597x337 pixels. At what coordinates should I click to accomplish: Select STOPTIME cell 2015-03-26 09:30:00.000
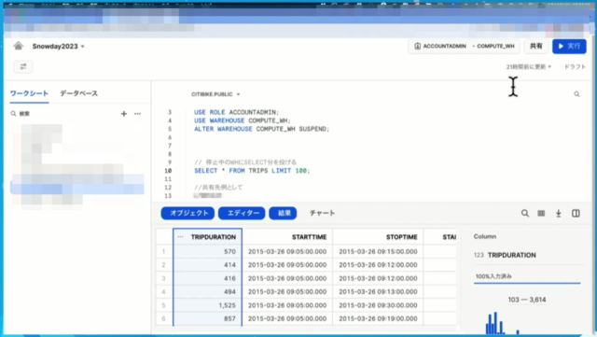tap(378, 305)
